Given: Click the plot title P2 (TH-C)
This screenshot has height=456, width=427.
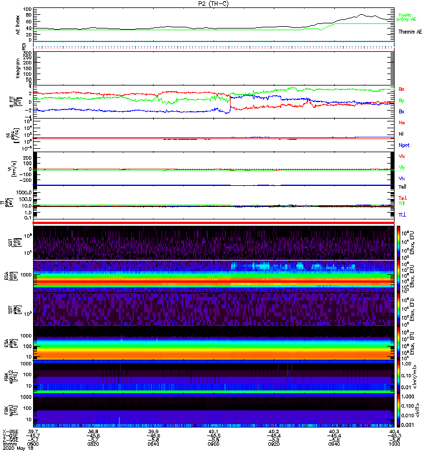Looking at the screenshot, I should pos(213,3).
